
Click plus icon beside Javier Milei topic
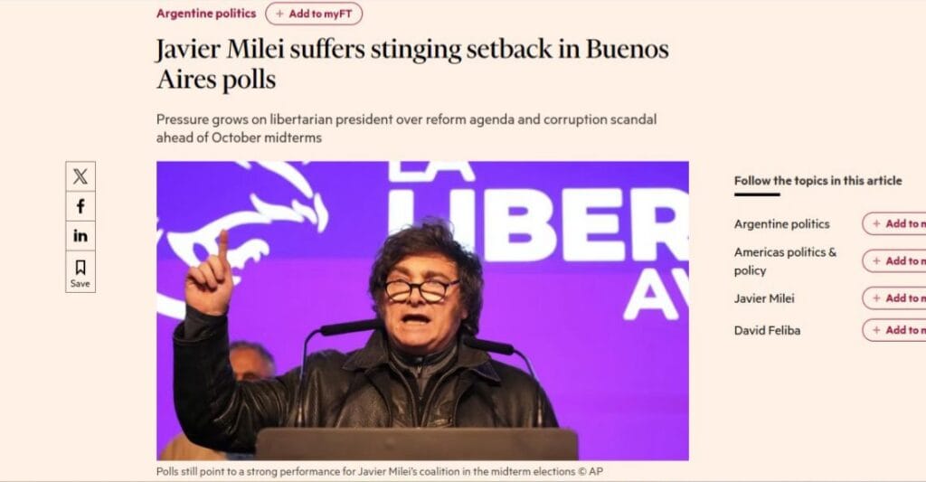[x=876, y=298]
